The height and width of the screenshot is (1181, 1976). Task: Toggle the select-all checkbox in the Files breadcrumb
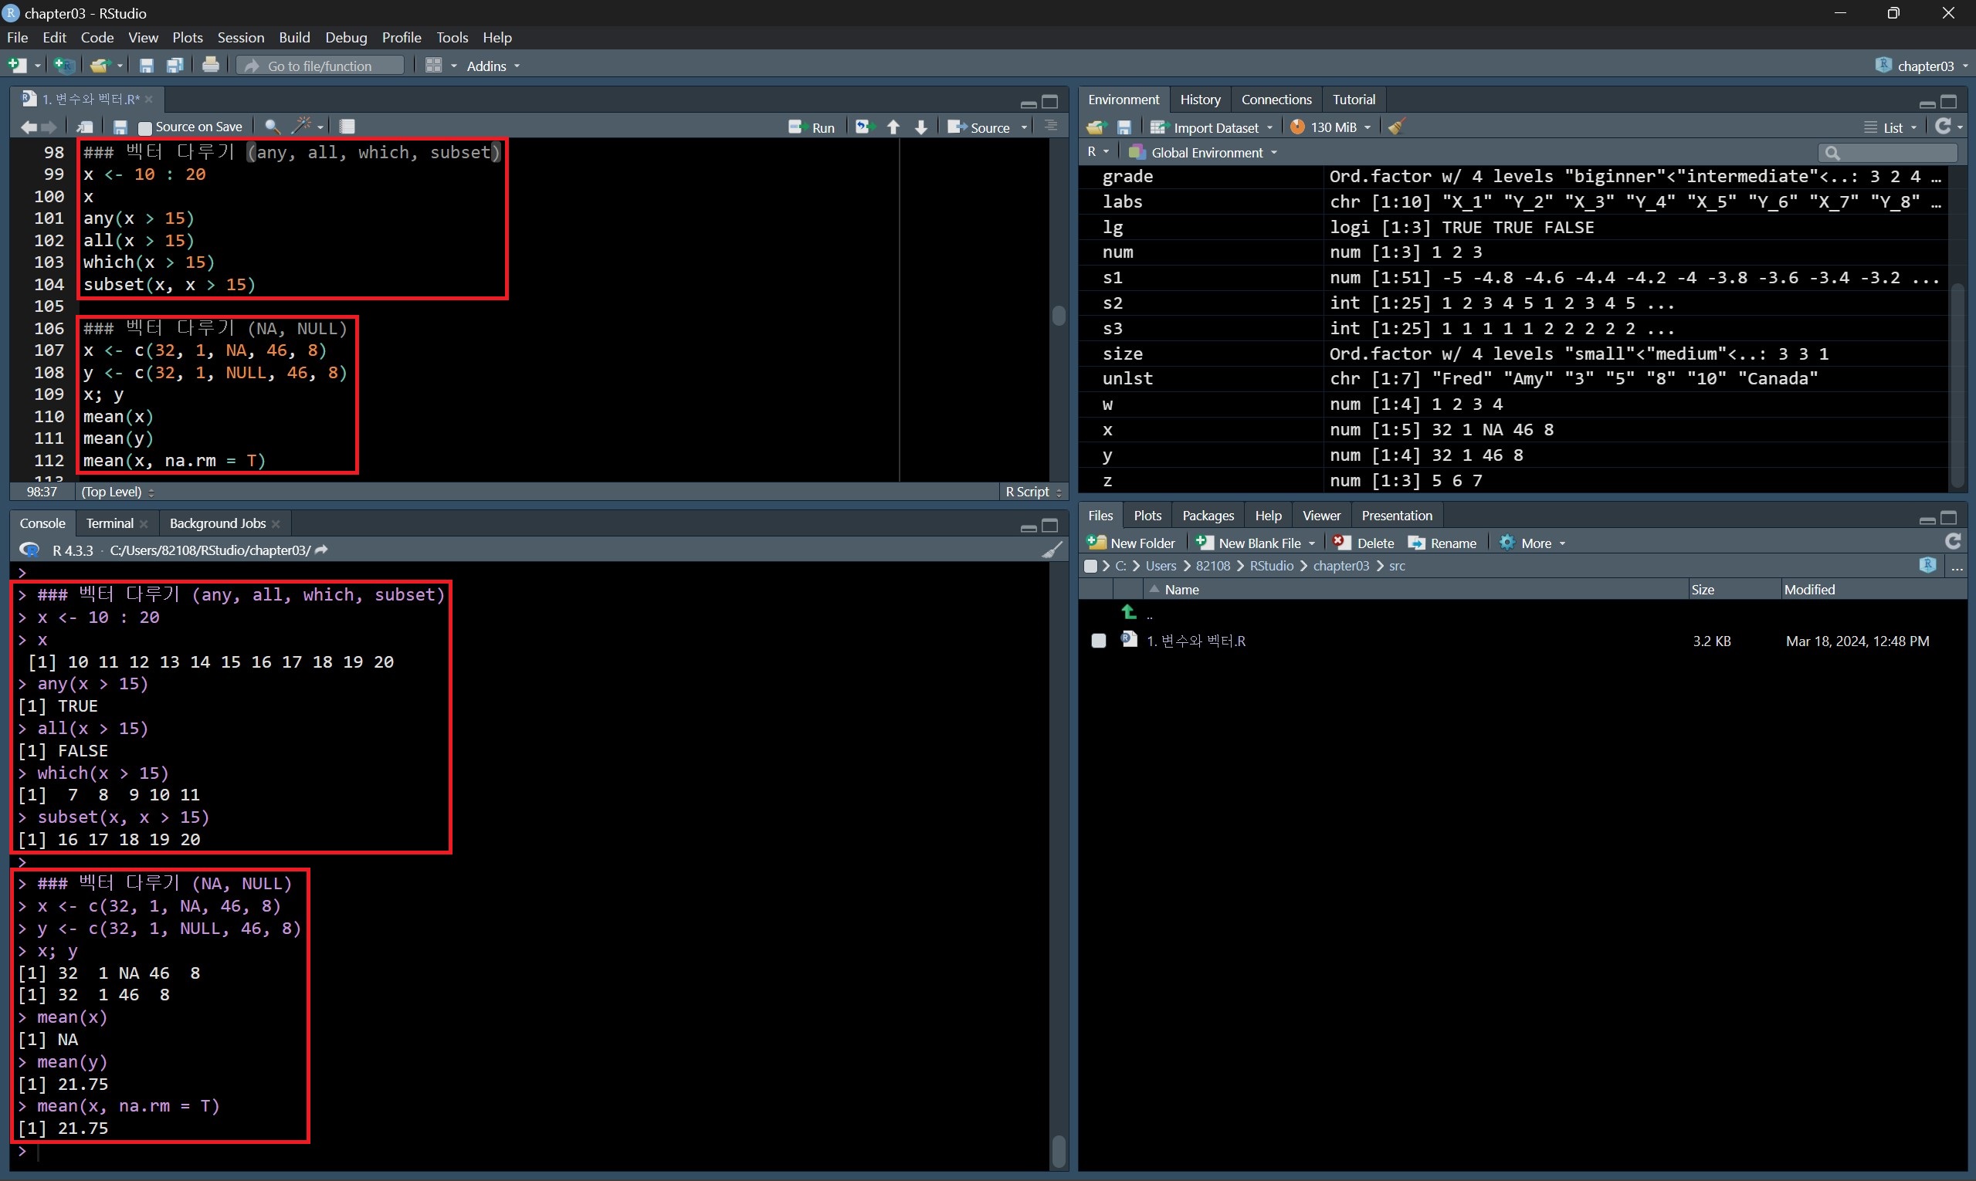pos(1091,566)
